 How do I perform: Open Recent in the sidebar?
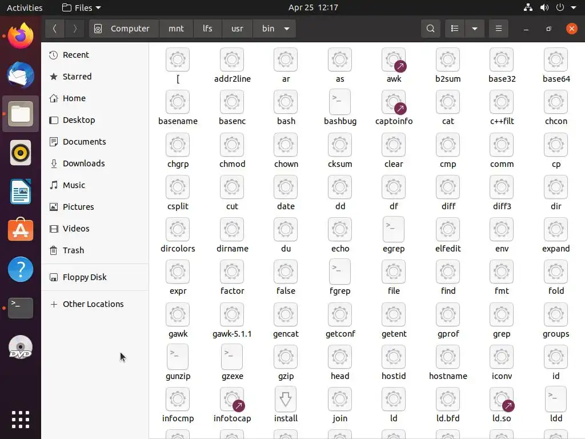click(x=95, y=55)
